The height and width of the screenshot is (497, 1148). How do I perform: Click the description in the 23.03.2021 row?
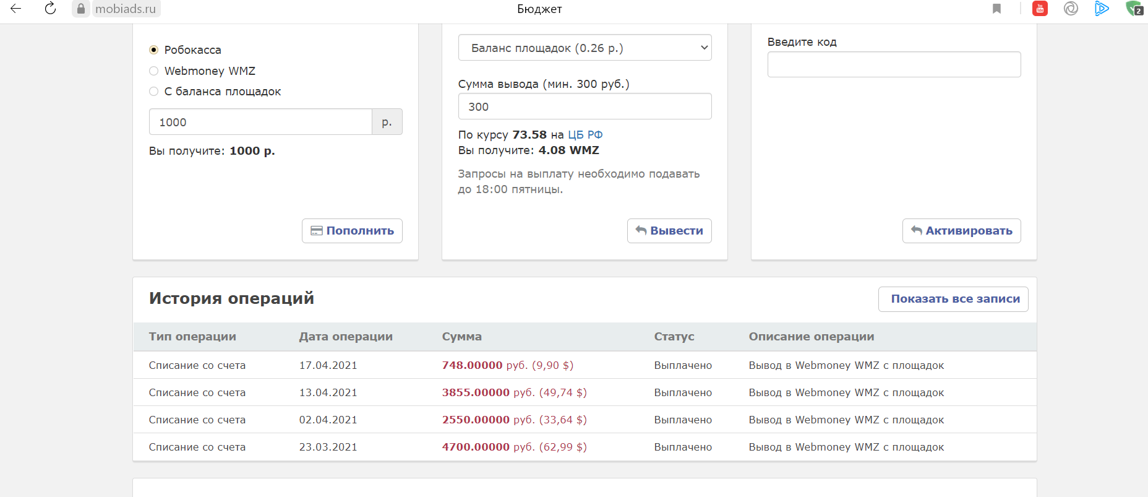[846, 447]
